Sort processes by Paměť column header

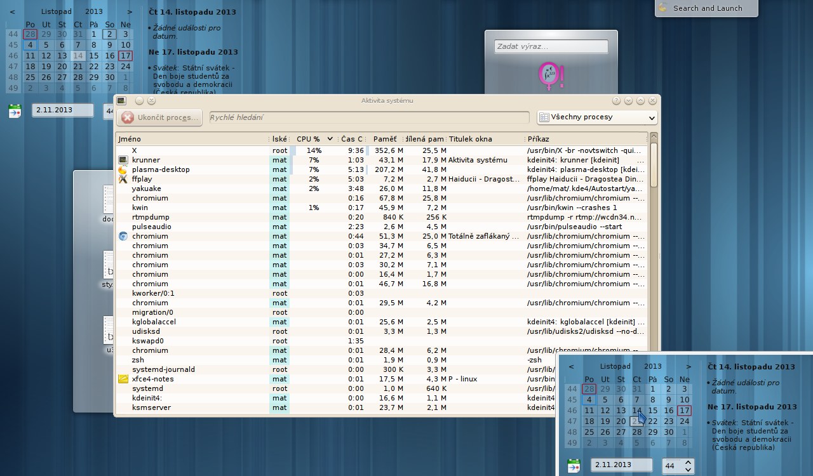[385, 139]
